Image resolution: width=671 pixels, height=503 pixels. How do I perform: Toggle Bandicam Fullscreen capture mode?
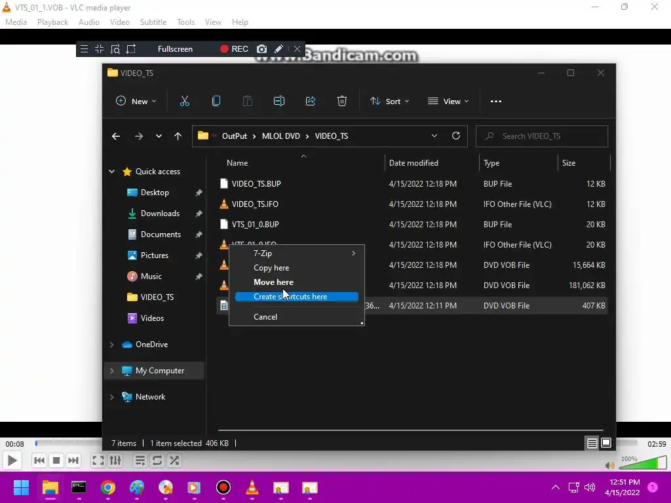(x=175, y=48)
